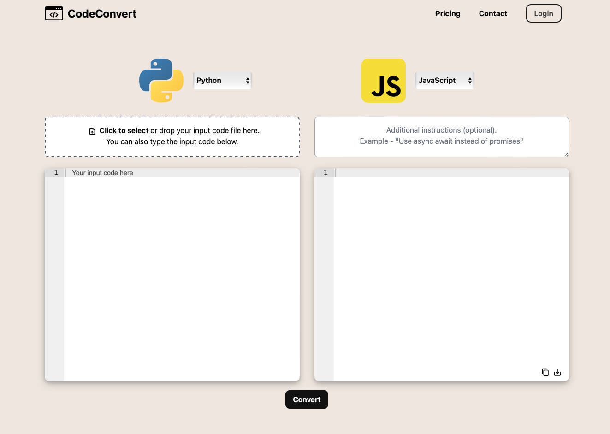Click the Python logo image

[161, 81]
